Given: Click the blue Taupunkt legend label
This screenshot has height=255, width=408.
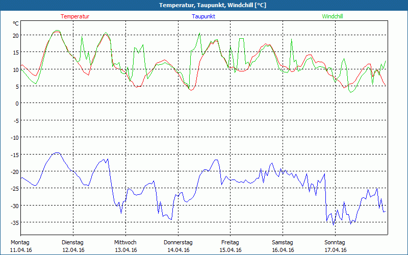Looking at the screenshot, I should pyautogui.click(x=203, y=16).
